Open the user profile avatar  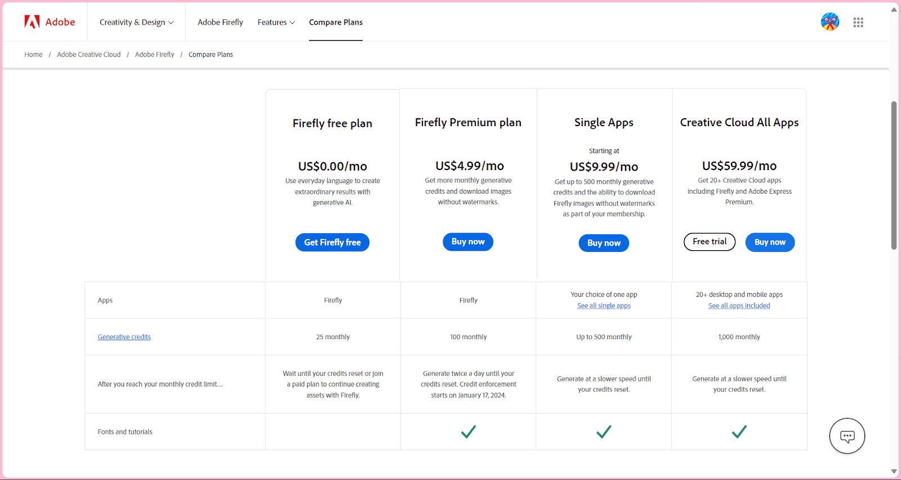(x=829, y=22)
